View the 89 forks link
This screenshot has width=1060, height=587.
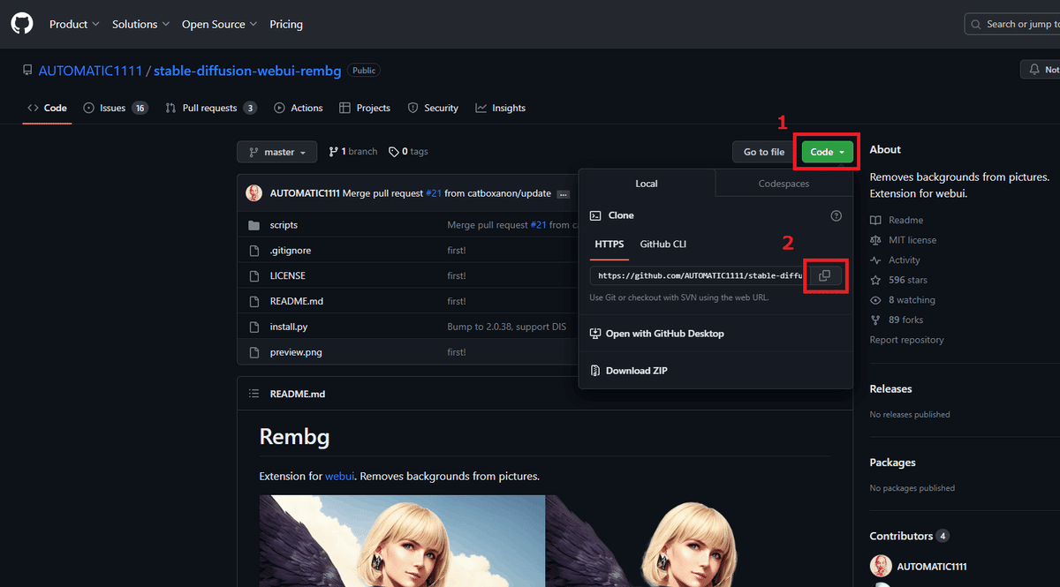point(897,320)
